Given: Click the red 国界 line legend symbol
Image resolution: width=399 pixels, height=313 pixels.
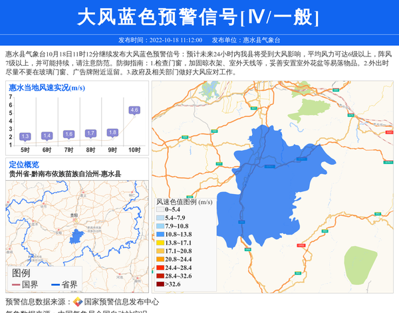Looking at the screenshot, I should coord(16,284).
